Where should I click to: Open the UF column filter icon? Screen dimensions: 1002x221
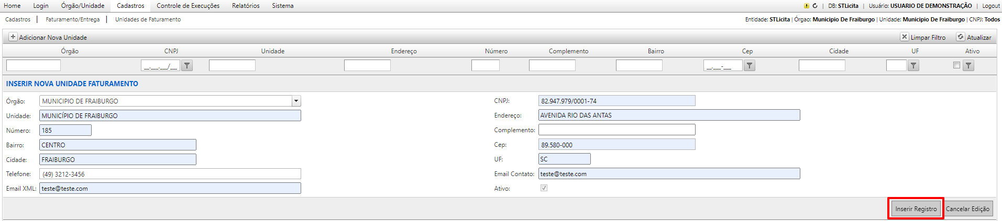point(913,65)
